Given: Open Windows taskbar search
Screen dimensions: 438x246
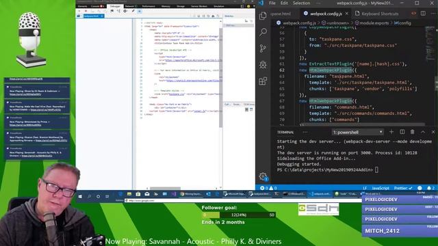Looking at the screenshot, I should [89, 196].
